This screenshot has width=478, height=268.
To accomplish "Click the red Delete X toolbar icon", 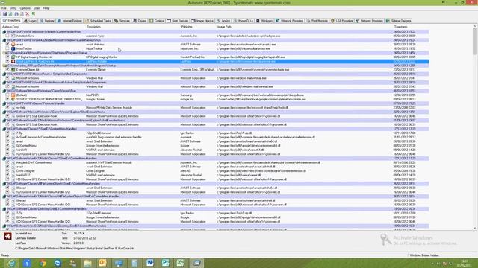I will (x=28, y=14).
